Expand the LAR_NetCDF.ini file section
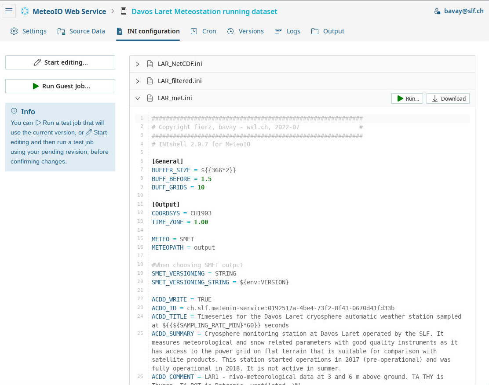The height and width of the screenshot is (385, 489). 138,64
